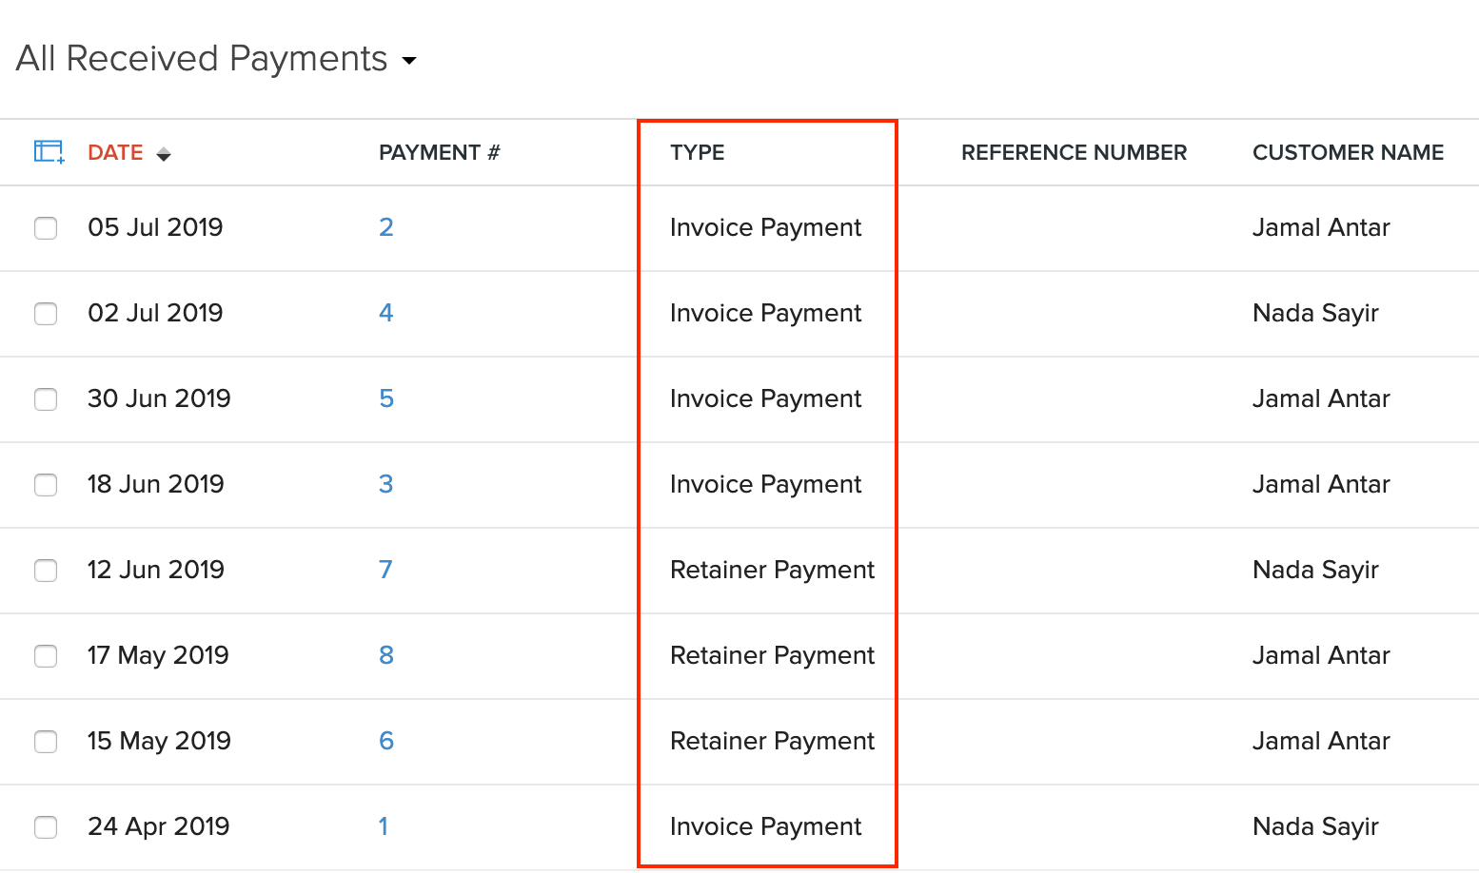
Task: Open payment number 2
Action: [x=386, y=226]
